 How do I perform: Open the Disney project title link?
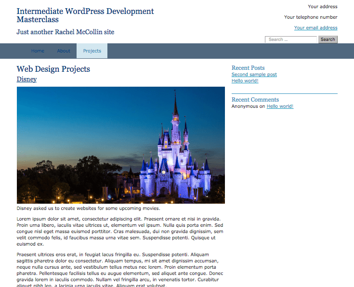pos(26,79)
